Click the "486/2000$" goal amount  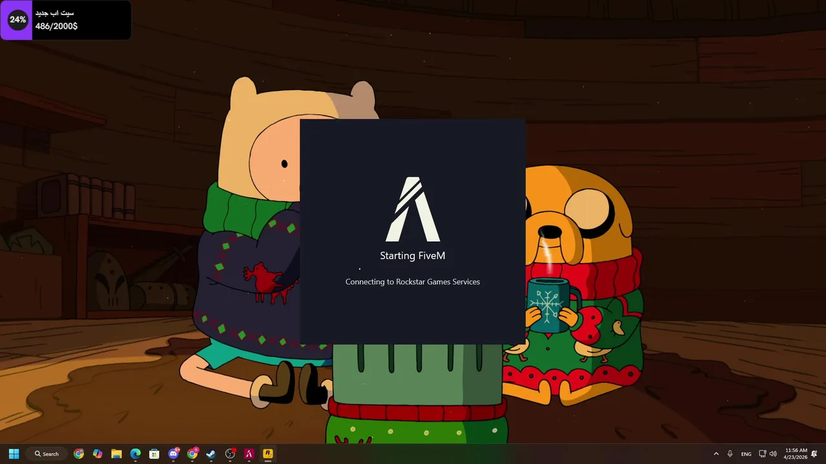click(56, 26)
